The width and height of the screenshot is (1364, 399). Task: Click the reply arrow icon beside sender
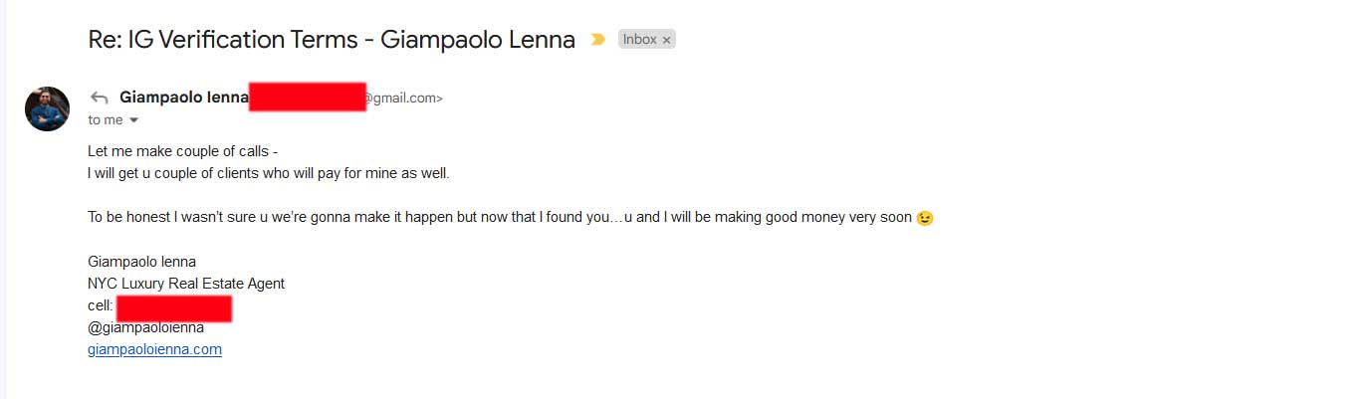click(99, 98)
